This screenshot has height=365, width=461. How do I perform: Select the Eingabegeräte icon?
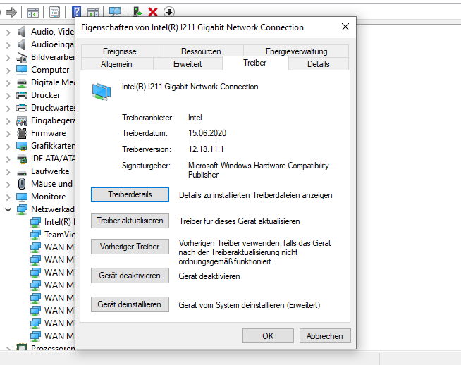click(22, 120)
